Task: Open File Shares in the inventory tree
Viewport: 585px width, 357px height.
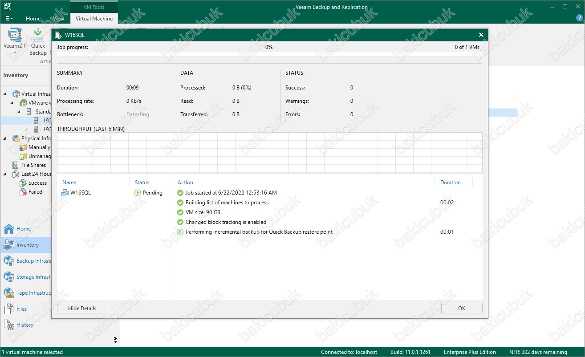Action: 29,165
